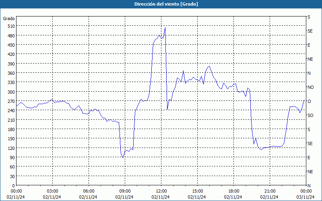Click the 120 degree label
This screenshot has width=322, height=201.
pos(11,148)
